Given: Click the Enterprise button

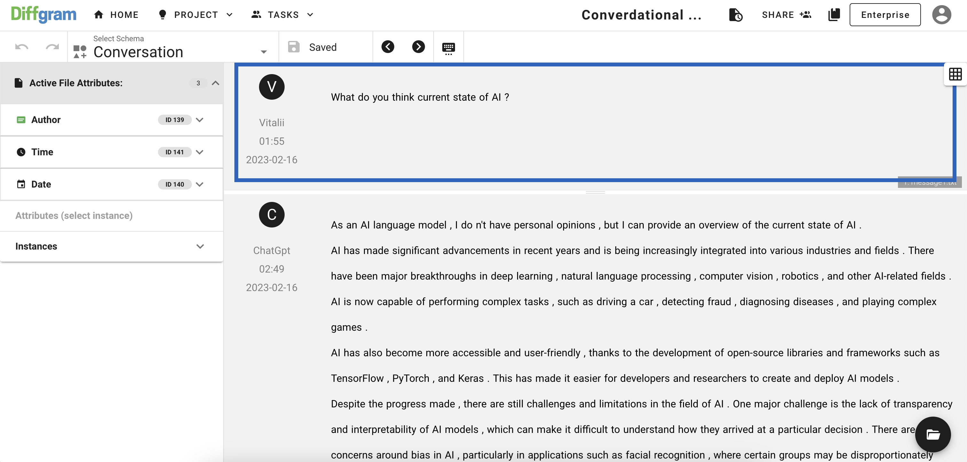Looking at the screenshot, I should point(885,15).
